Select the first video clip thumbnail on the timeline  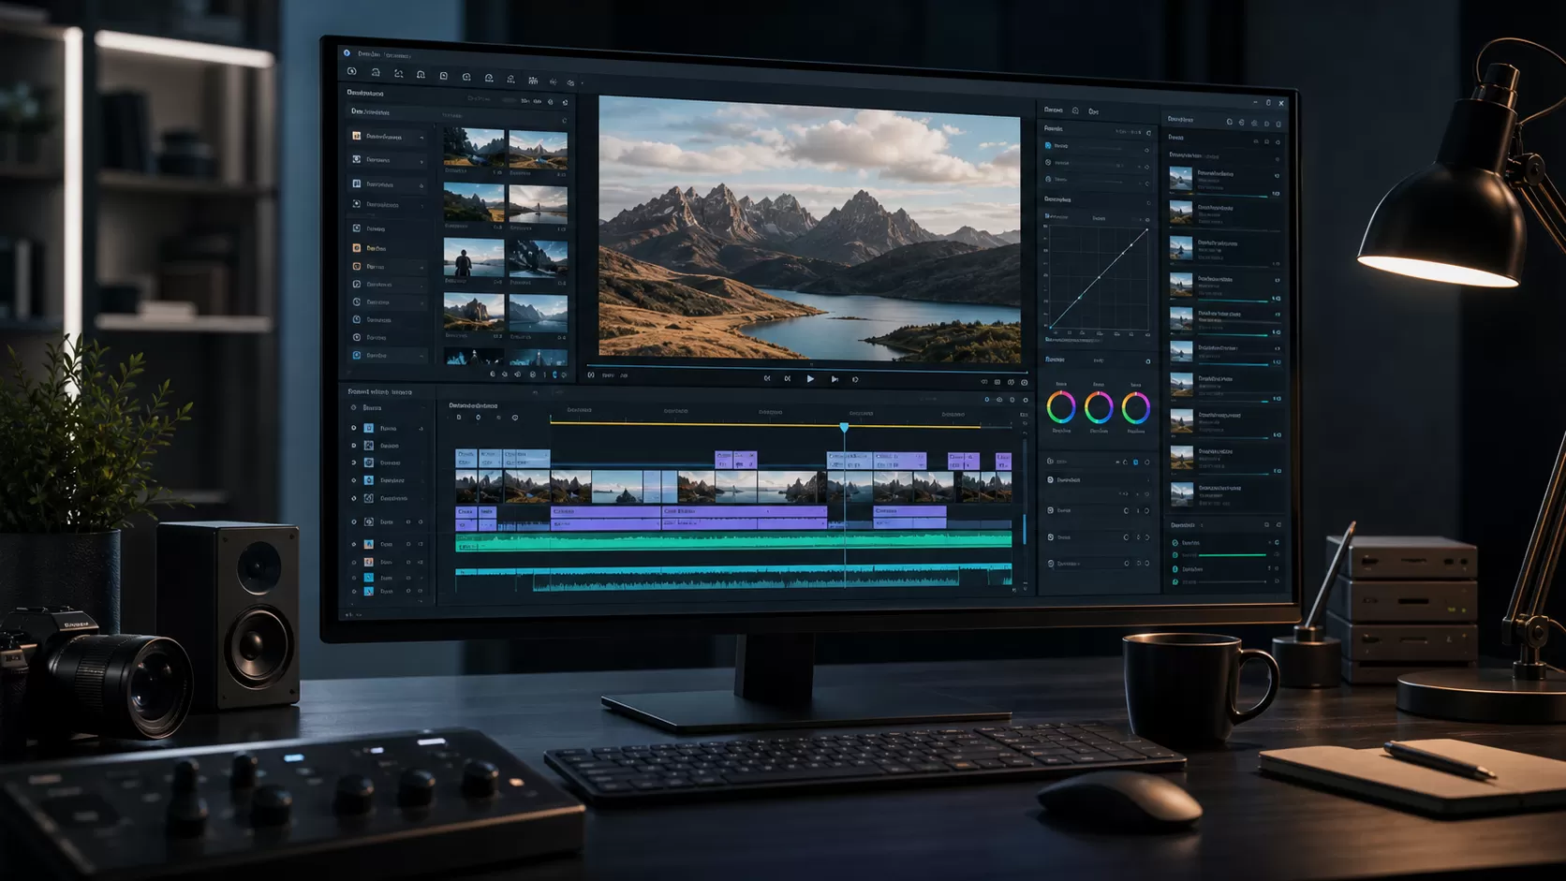point(466,487)
